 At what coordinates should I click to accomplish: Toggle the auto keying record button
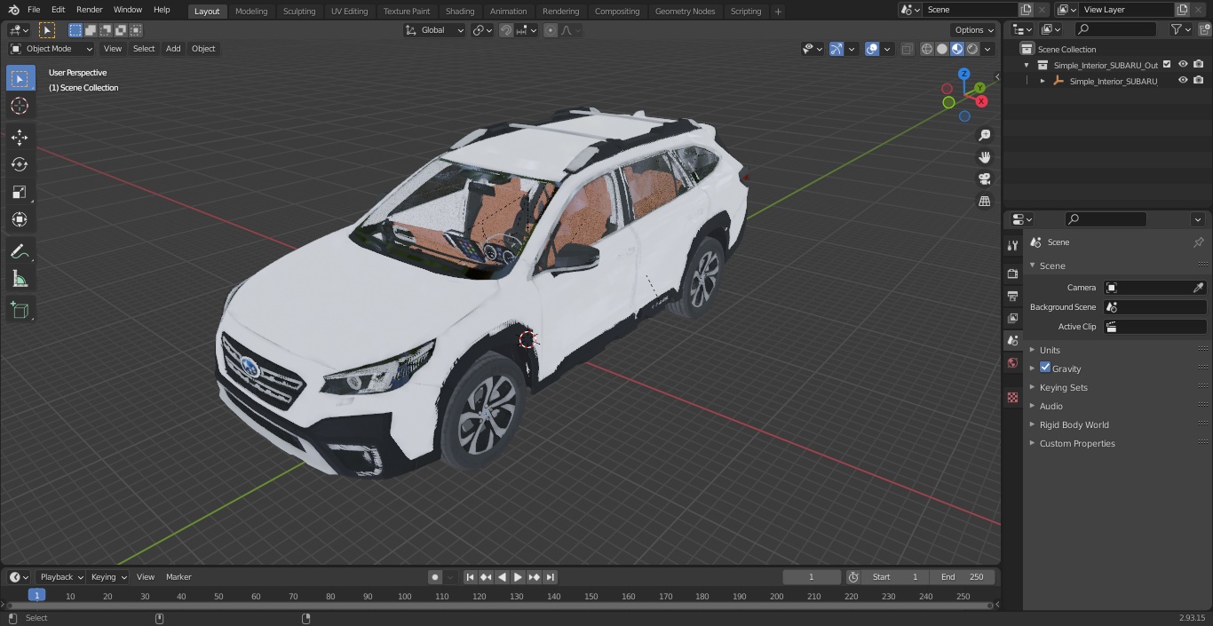point(435,577)
